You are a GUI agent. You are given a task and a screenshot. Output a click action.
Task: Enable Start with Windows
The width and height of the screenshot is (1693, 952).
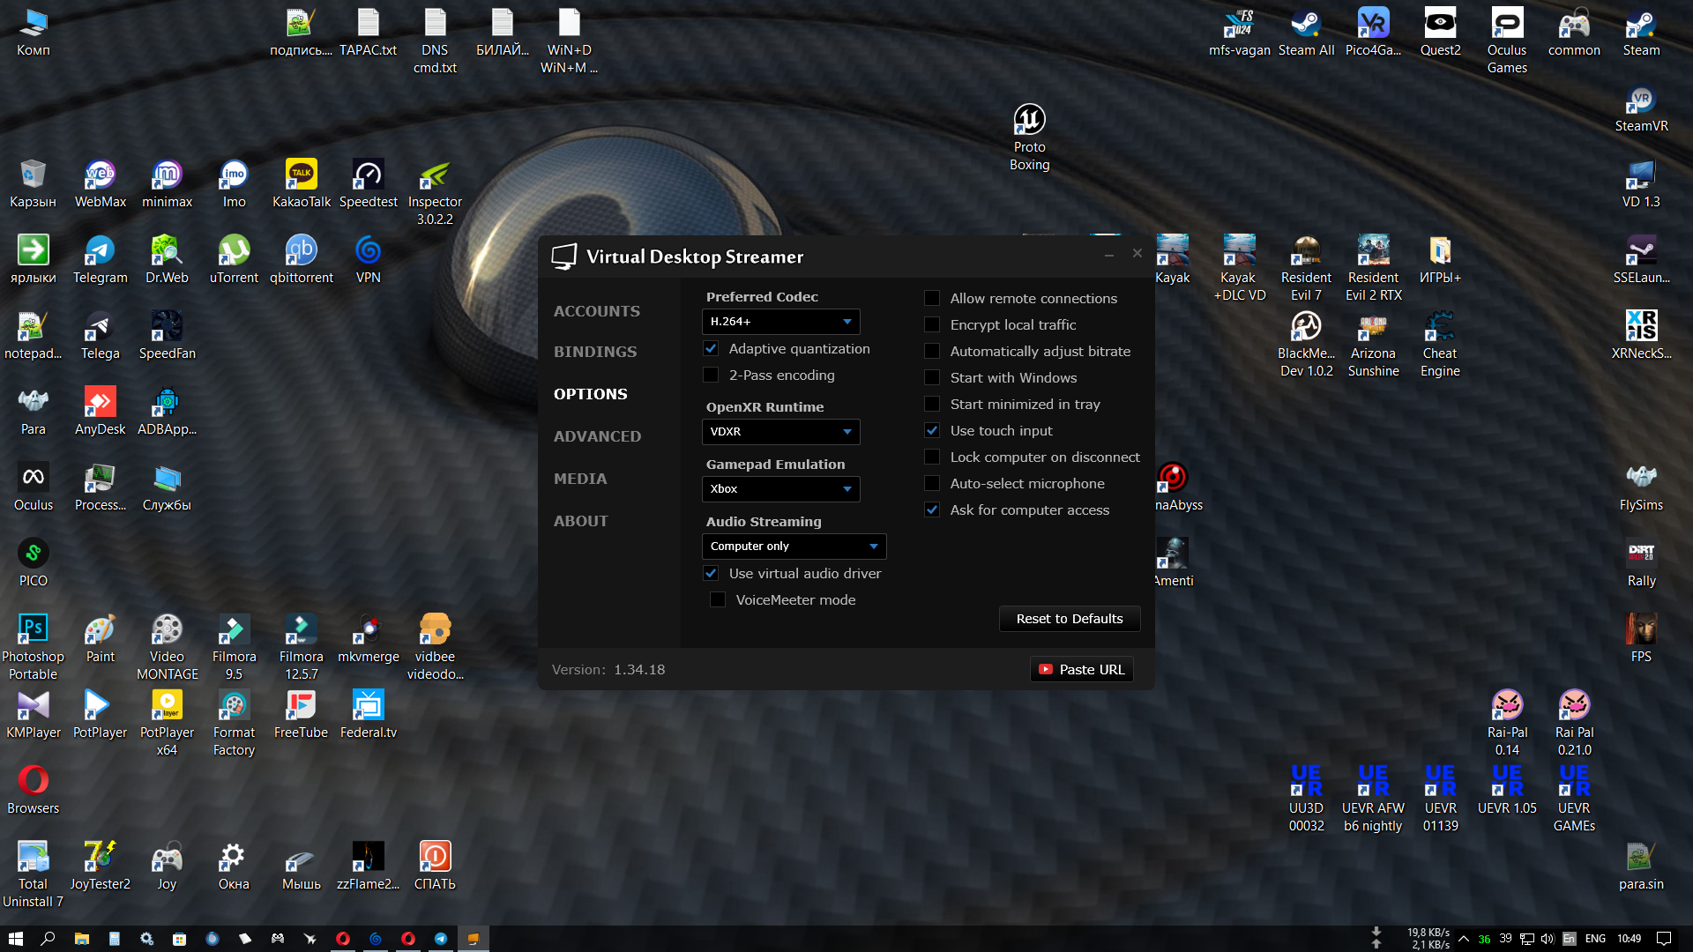[x=932, y=378]
